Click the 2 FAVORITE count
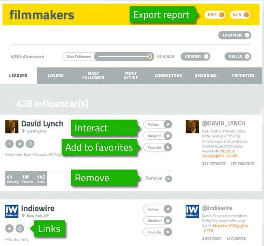 236,239
